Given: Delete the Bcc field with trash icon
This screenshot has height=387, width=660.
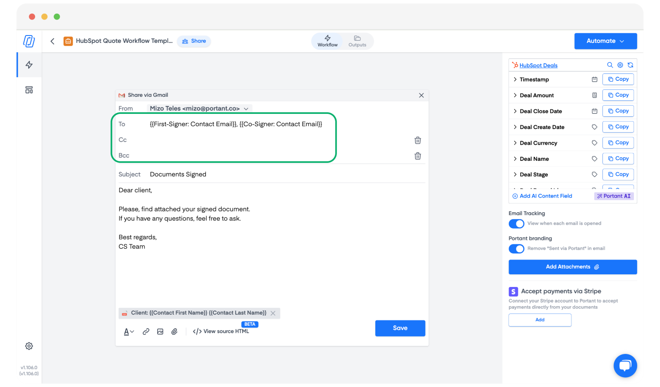Looking at the screenshot, I should pyautogui.click(x=417, y=156).
